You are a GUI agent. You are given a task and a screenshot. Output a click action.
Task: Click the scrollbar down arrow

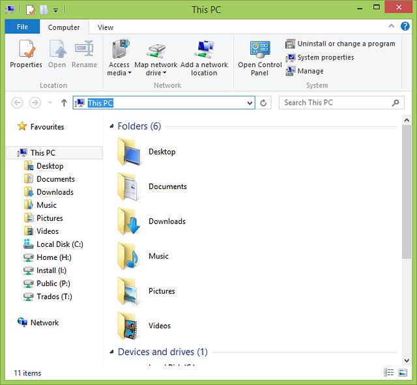click(407, 360)
